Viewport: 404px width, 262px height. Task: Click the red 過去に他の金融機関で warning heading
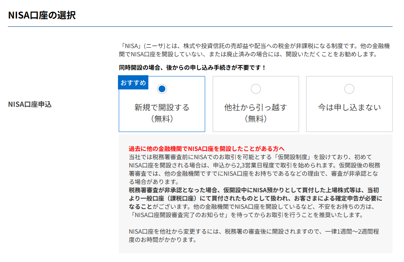[206, 149]
